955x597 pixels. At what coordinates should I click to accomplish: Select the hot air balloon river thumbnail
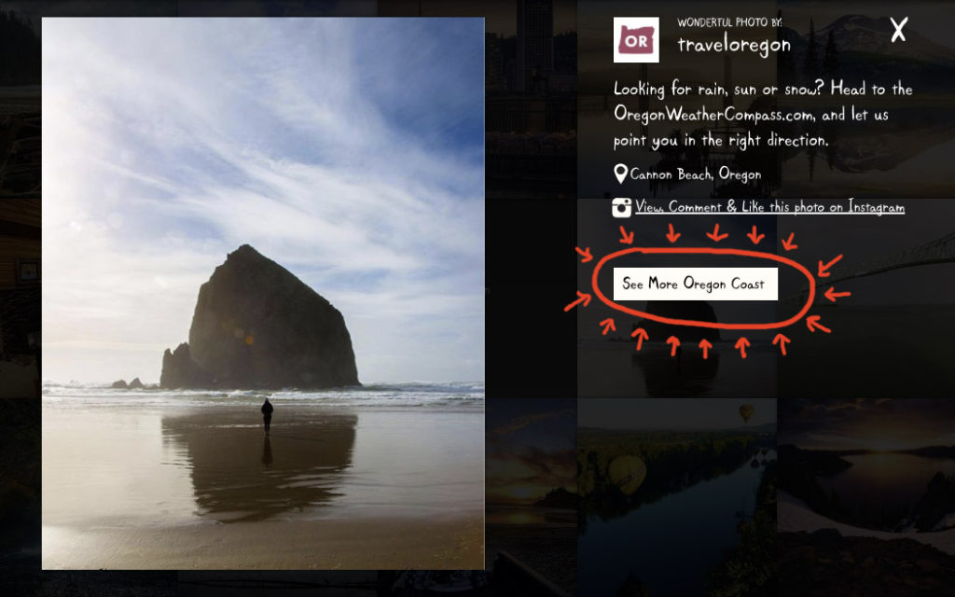[x=677, y=475]
